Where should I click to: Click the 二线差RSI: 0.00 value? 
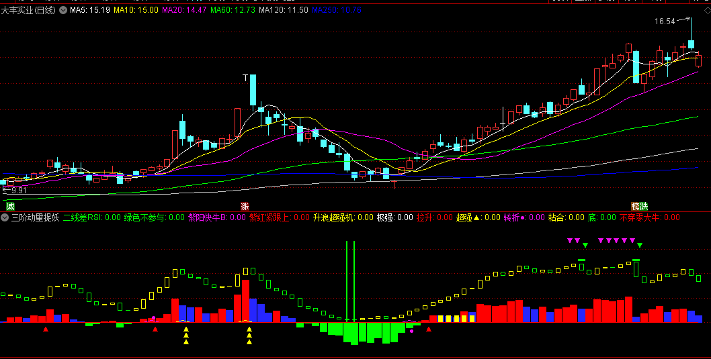click(x=92, y=218)
